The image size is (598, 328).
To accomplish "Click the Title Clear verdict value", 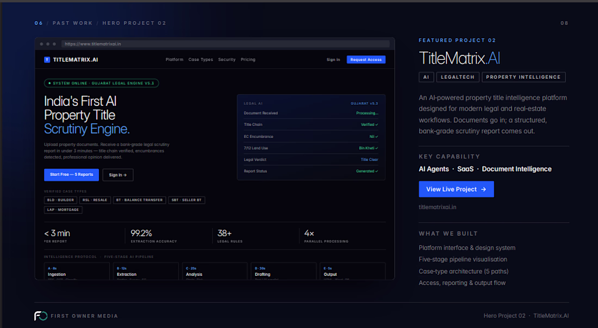I will point(370,160).
